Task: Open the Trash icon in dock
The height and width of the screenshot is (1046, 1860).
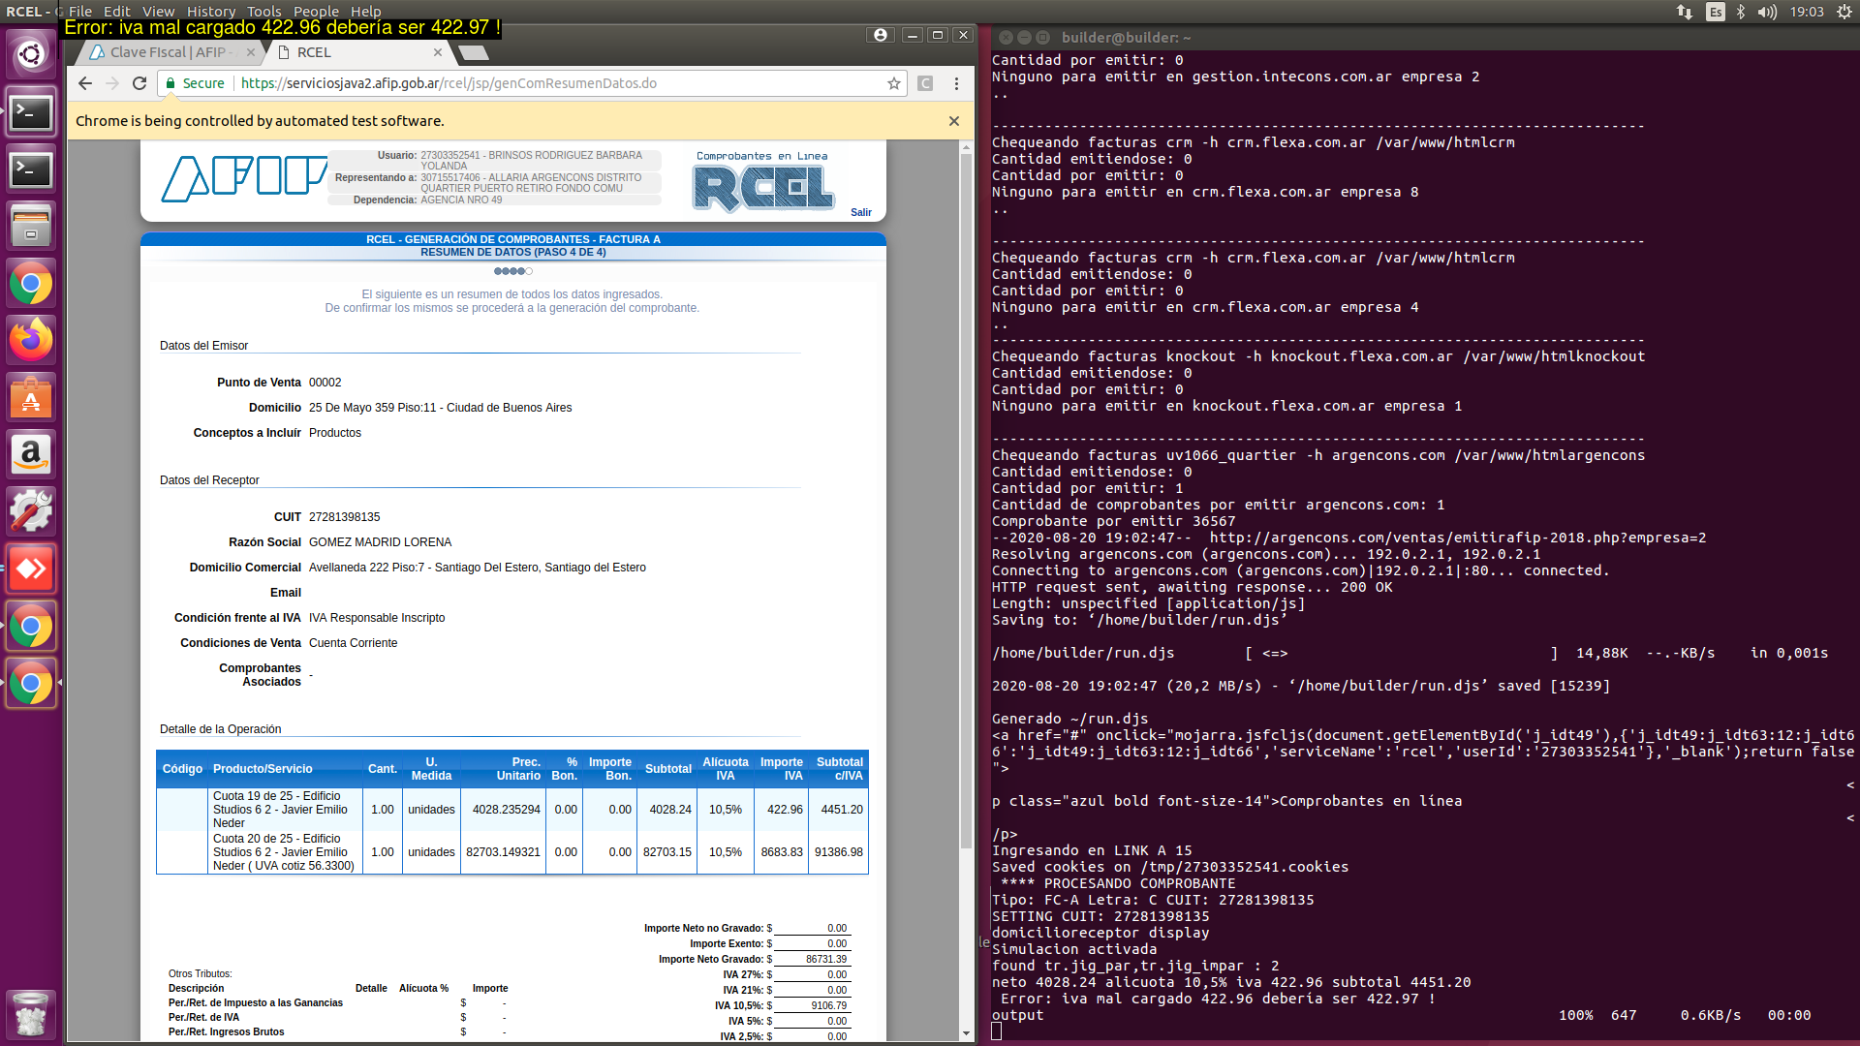Action: [31, 1014]
